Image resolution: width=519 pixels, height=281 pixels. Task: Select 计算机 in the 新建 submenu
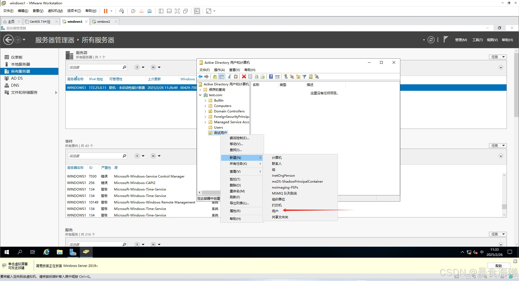[277, 158]
